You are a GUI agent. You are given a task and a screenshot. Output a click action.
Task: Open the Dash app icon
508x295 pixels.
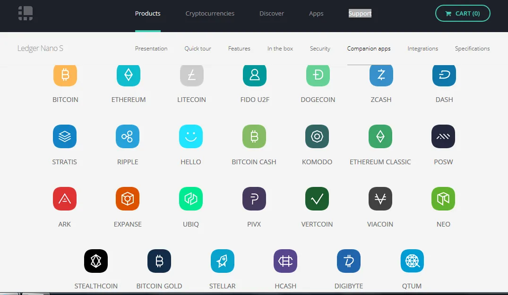[x=444, y=76]
